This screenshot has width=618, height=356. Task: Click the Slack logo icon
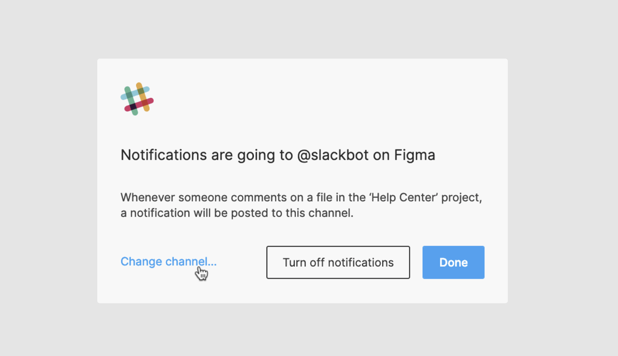click(x=137, y=99)
